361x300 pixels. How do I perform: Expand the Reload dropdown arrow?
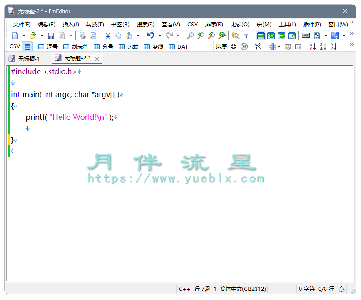coord(70,36)
